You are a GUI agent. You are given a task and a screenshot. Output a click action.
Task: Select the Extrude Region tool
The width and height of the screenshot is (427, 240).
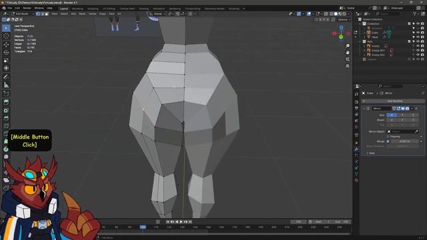(6, 102)
